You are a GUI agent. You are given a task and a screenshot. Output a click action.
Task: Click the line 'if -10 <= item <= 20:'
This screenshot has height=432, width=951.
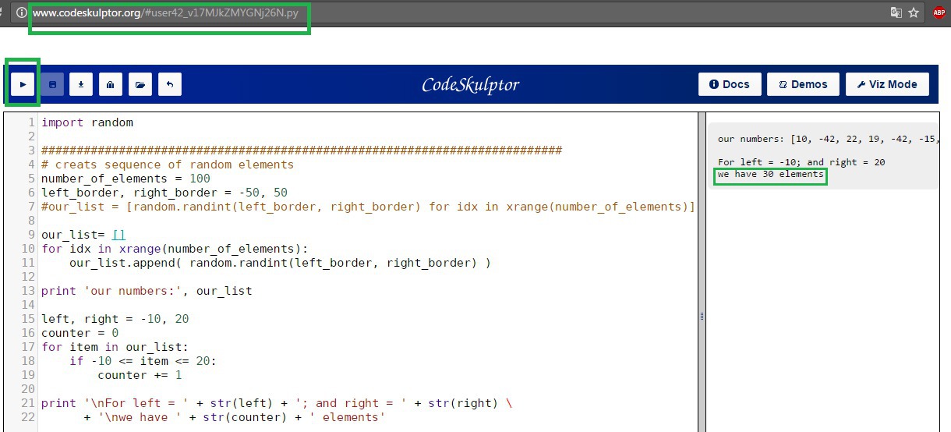pos(143,361)
